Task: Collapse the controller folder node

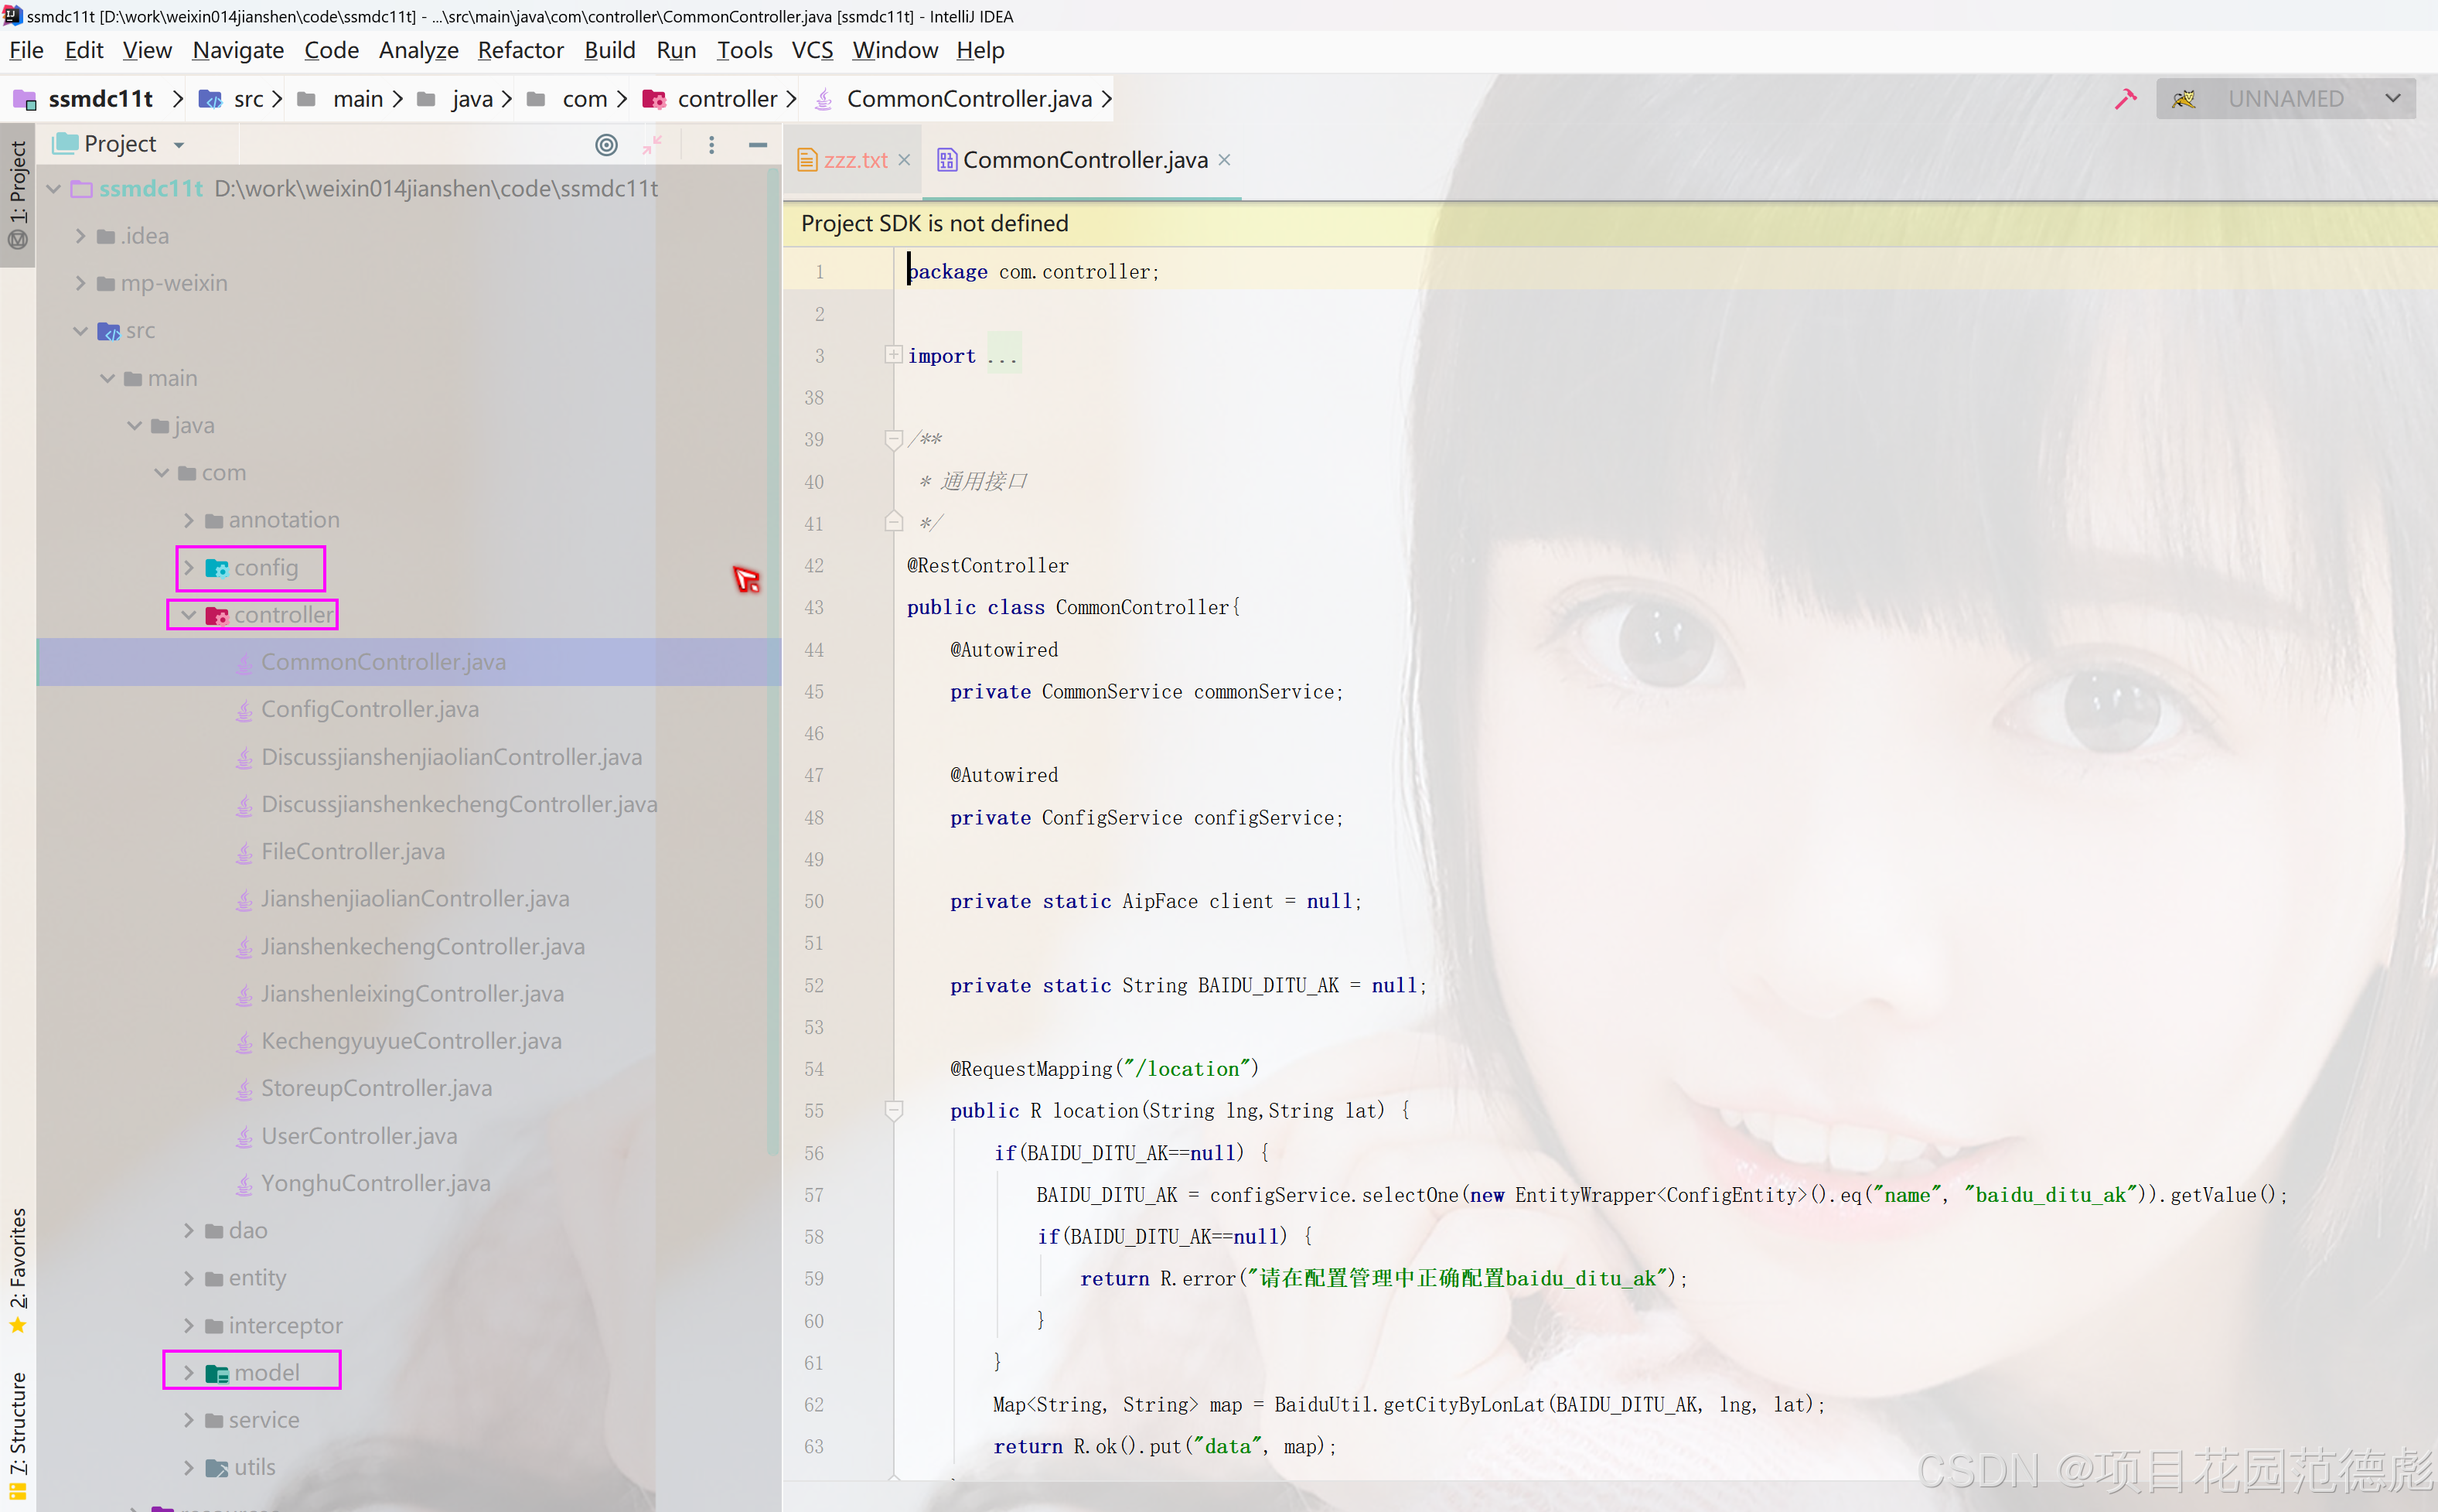Action: click(x=189, y=615)
